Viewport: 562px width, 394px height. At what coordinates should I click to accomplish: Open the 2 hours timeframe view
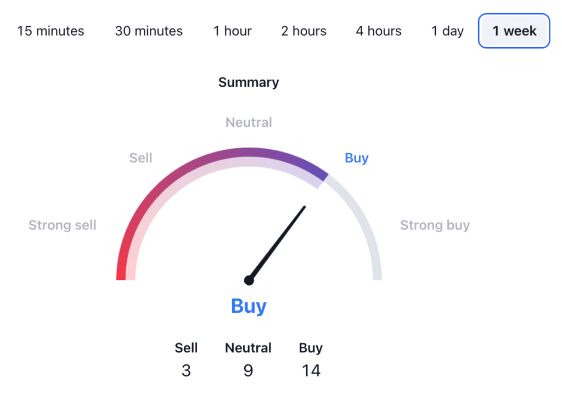coord(304,31)
